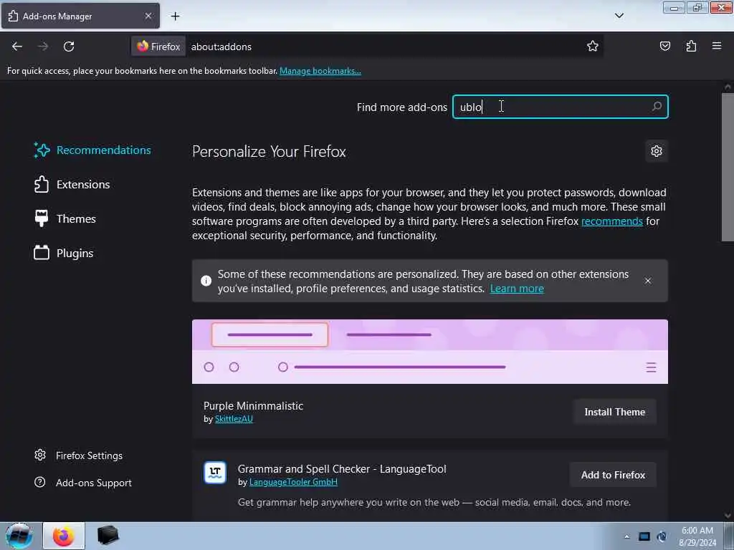734x550 pixels.
Task: Click the Grammar and Spell Checker - LanguageTool title
Action: pos(342,468)
